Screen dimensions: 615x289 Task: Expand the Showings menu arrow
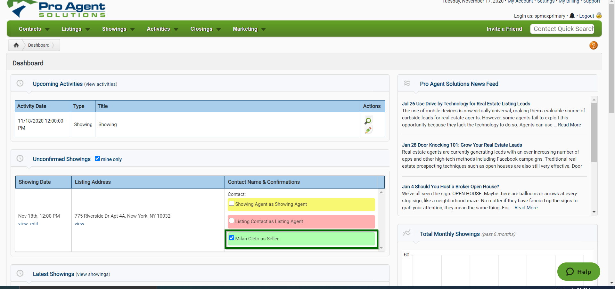[133, 29]
